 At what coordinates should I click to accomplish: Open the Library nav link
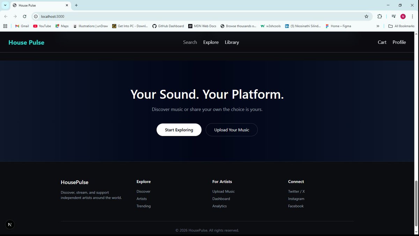tap(232, 42)
